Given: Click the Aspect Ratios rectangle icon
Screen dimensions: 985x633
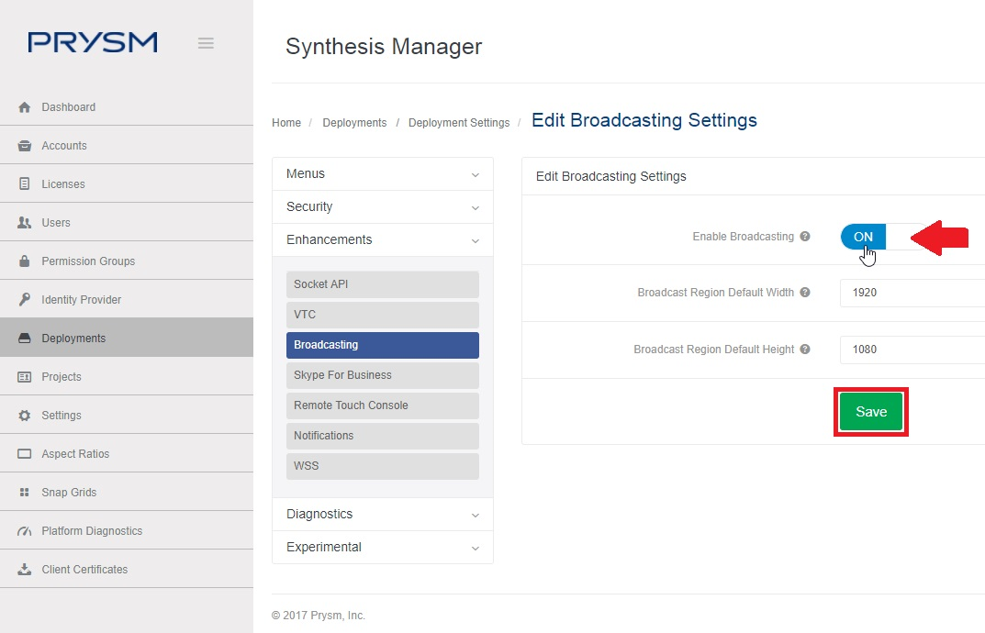Looking at the screenshot, I should tap(25, 453).
